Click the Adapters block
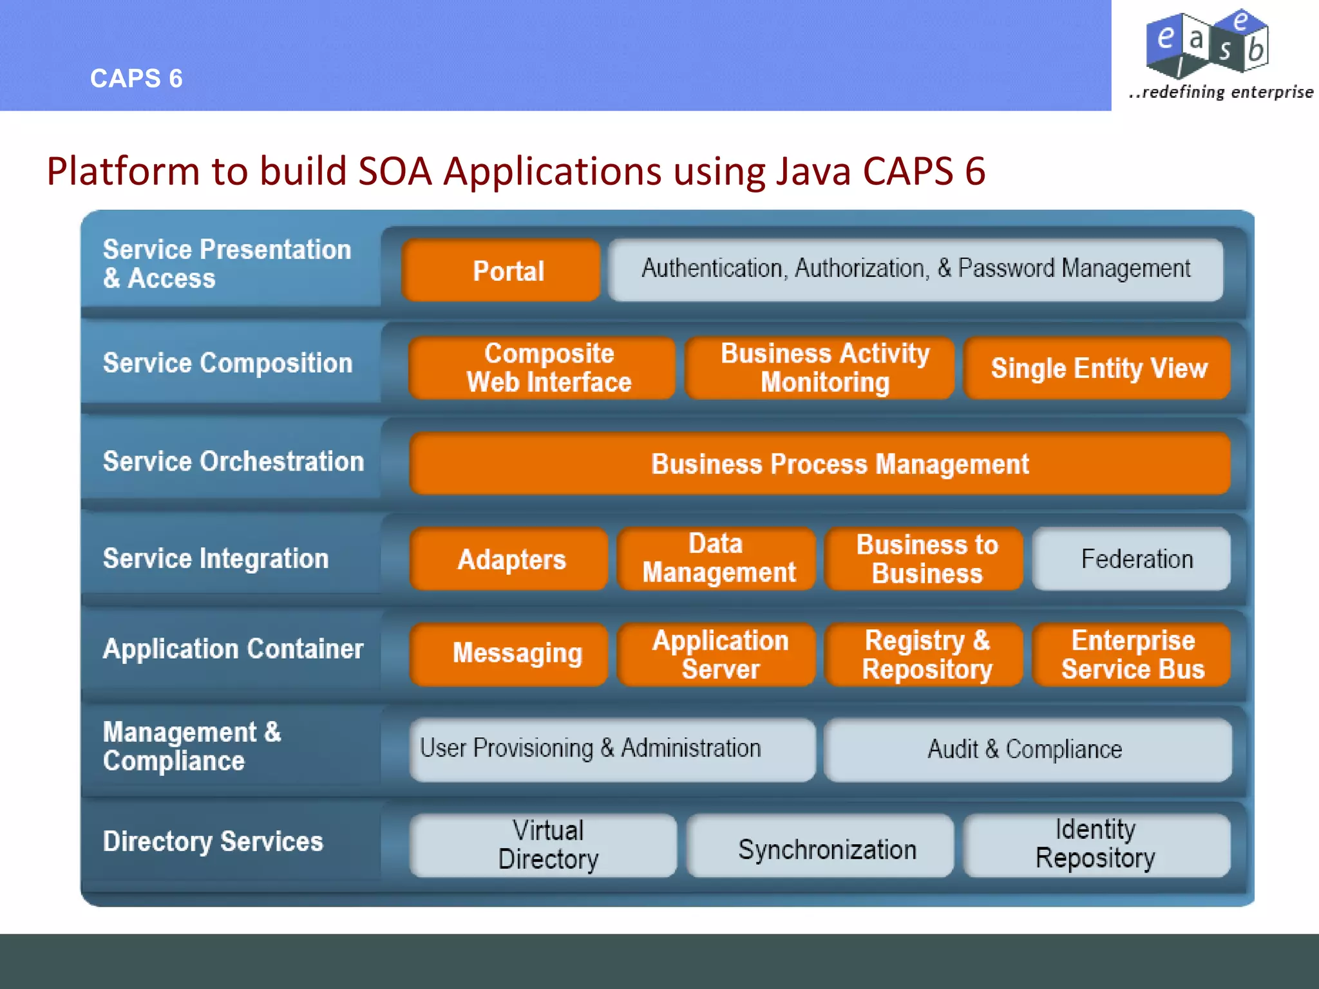 [x=509, y=559]
